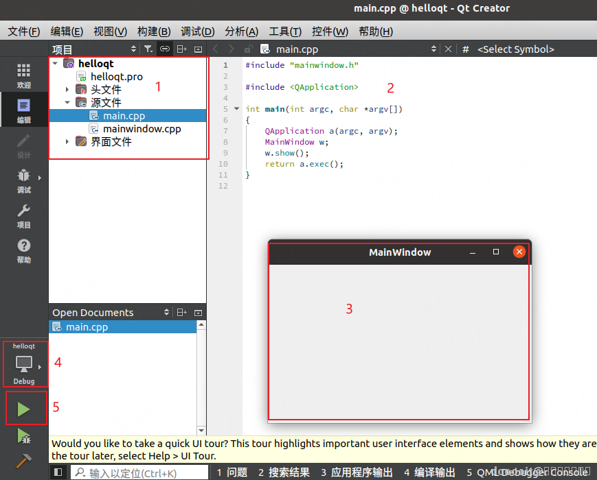The image size is (597, 480).
Task: Show the 3 应用程序输出 pane
Action: (x=357, y=472)
